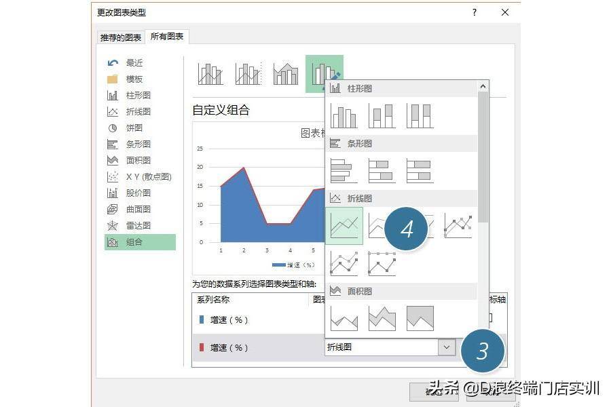611x407 pixels.
Task: Switch to the 所有图表 tab
Action: coord(167,36)
